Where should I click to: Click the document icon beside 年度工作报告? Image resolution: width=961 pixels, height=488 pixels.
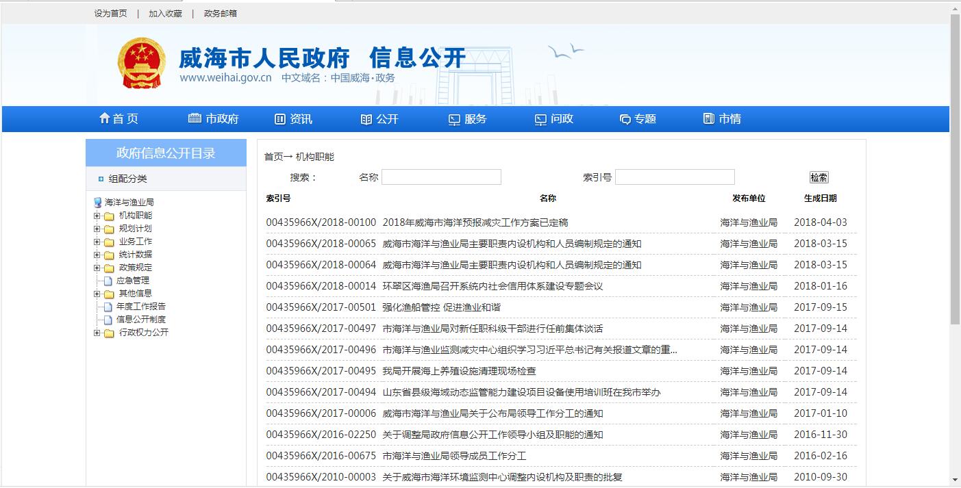click(x=108, y=307)
